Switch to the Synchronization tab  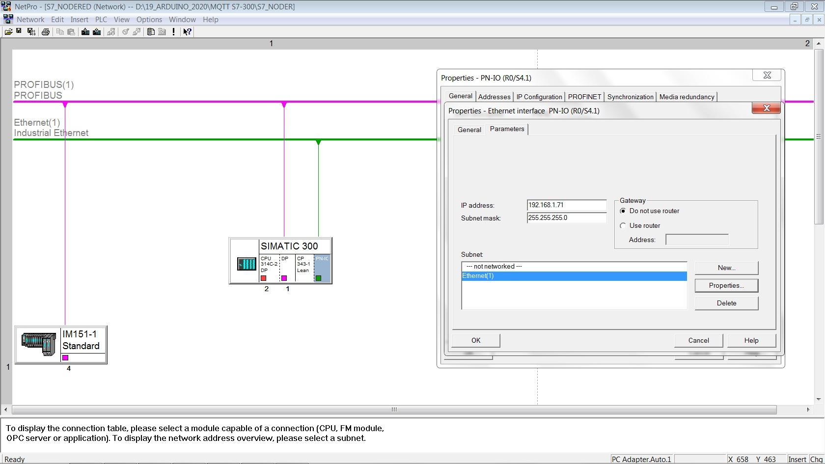(631, 97)
